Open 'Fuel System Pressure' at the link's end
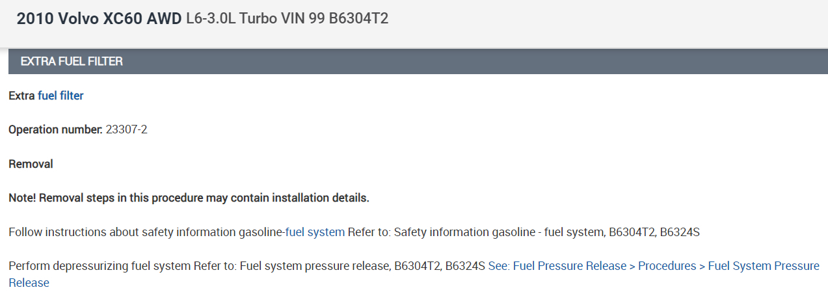The width and height of the screenshot is (828, 307). pyautogui.click(x=763, y=266)
